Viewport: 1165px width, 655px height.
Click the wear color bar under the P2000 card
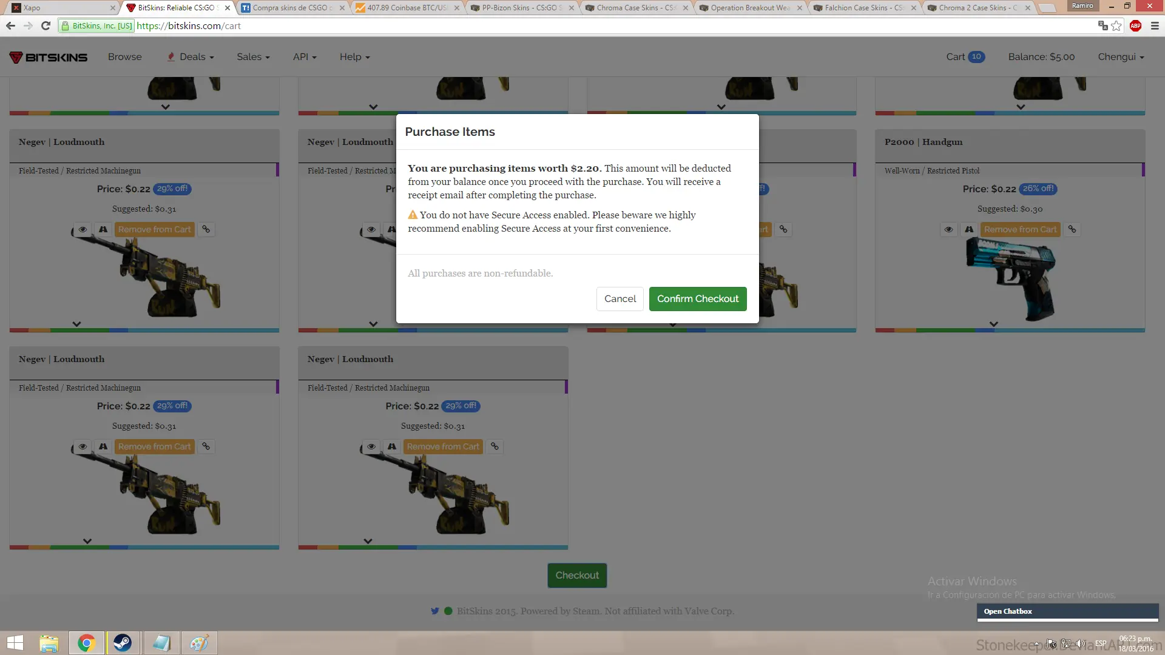pyautogui.click(x=1010, y=331)
